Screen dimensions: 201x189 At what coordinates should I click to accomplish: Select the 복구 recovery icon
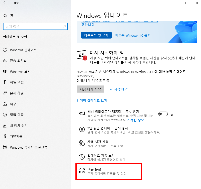coord(5,104)
